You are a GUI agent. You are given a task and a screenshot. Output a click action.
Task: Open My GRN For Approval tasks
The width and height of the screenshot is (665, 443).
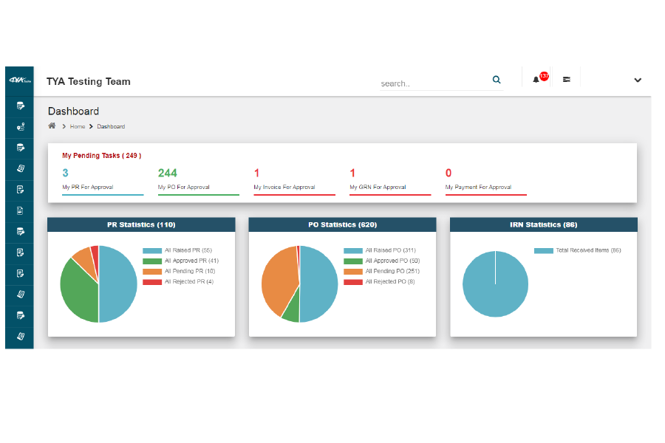click(378, 187)
